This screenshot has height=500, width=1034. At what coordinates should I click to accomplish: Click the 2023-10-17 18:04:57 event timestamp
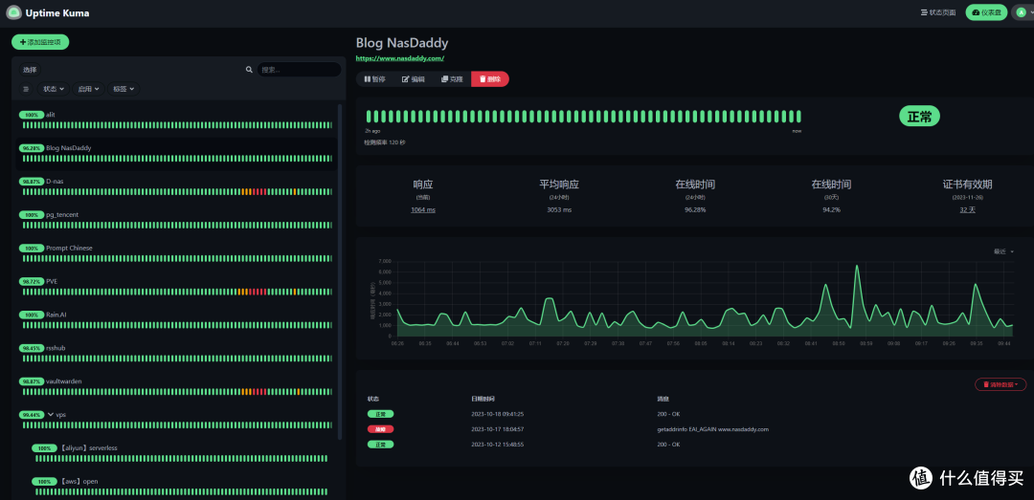click(x=497, y=429)
